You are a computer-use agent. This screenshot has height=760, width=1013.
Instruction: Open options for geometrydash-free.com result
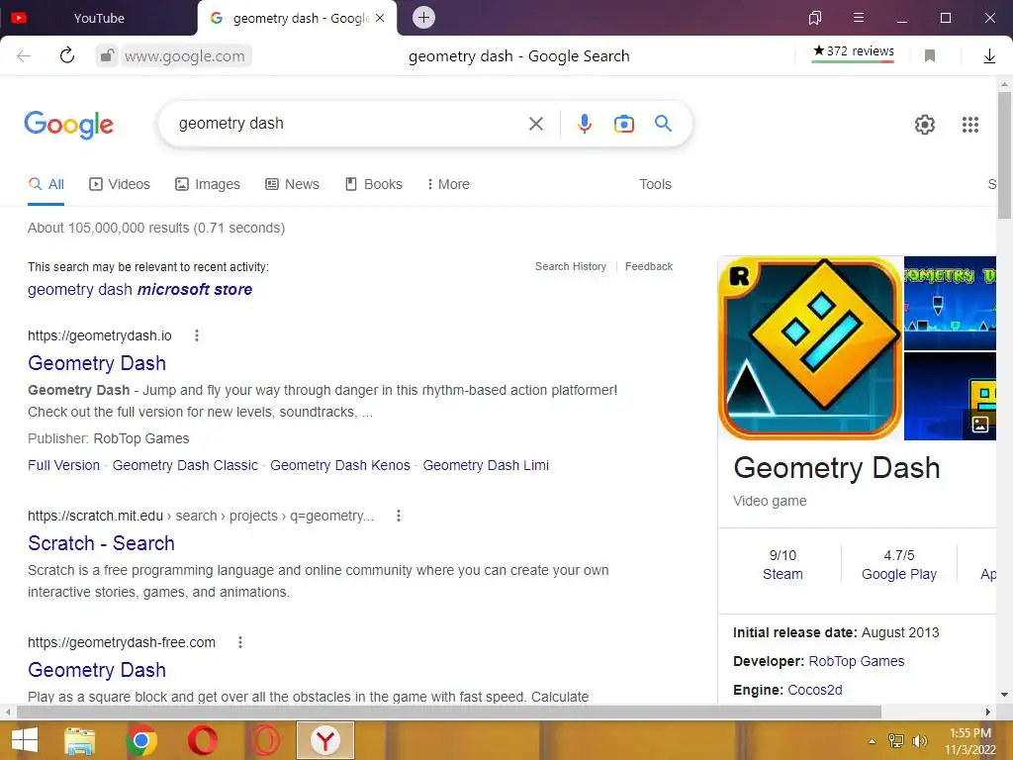coord(240,642)
